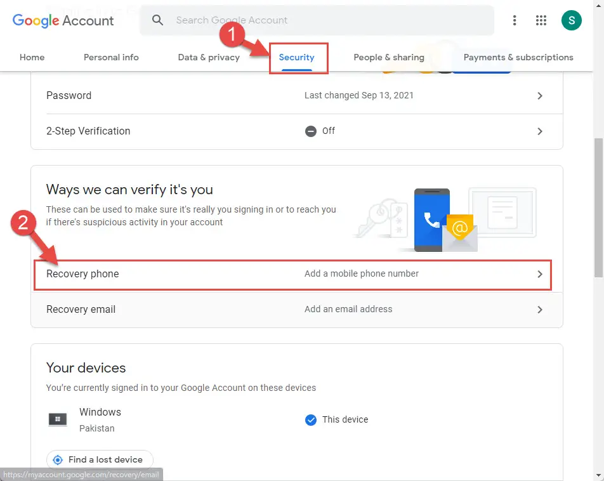Viewport: 604px width, 481px height.
Task: Expand the 2-Step Verification row chevron
Action: click(540, 131)
